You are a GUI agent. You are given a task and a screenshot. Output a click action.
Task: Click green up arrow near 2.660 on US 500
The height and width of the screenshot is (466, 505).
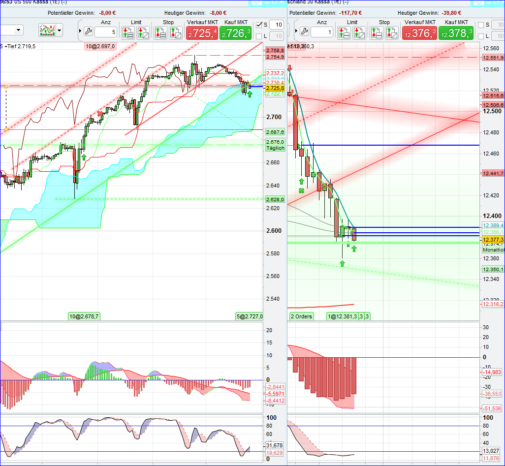pos(84,157)
